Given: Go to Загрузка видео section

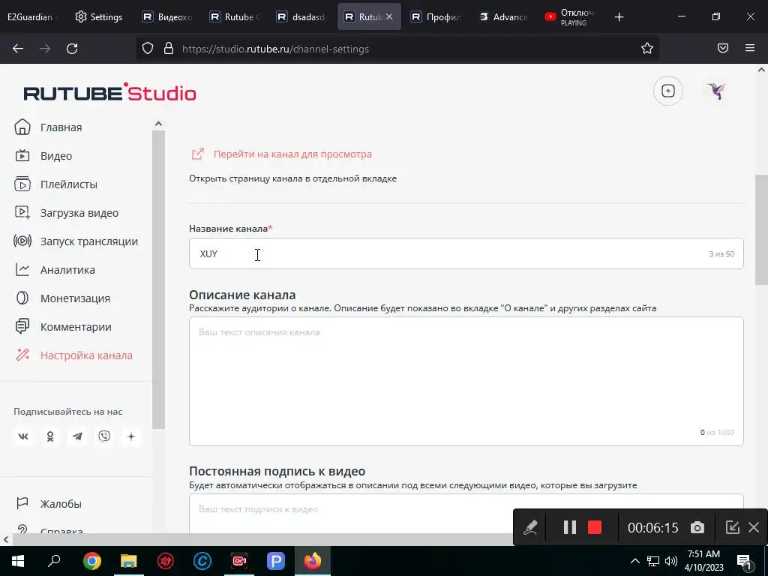Looking at the screenshot, I should pos(79,213).
